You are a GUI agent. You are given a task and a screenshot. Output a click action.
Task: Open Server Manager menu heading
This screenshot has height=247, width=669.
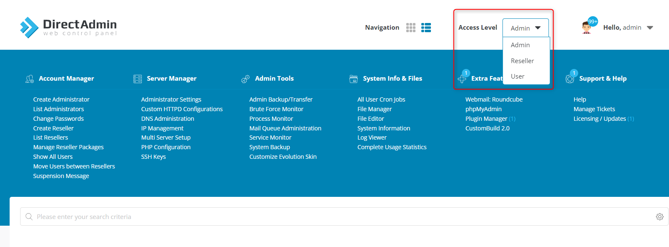coord(172,79)
